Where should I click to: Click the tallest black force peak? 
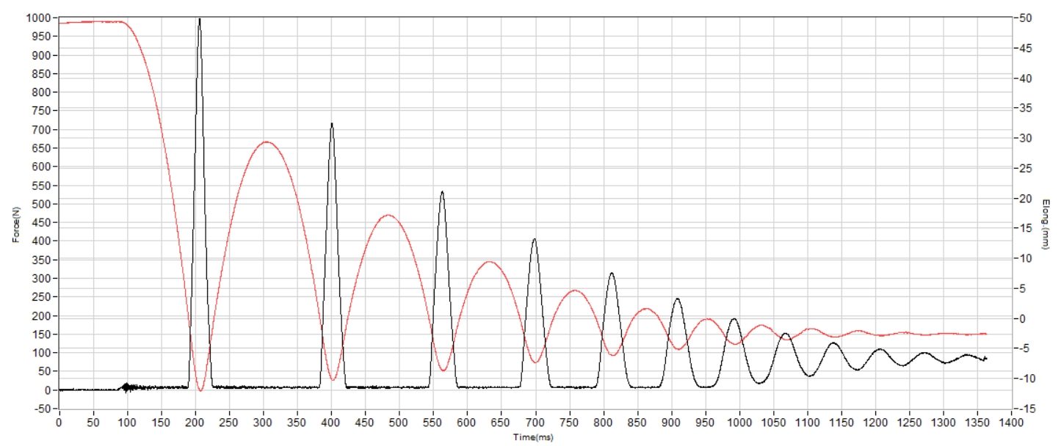click(x=199, y=20)
